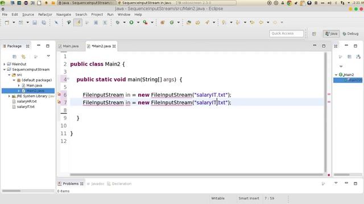Click the Last Edit Location icon
The image size is (364, 204).
[252, 23]
